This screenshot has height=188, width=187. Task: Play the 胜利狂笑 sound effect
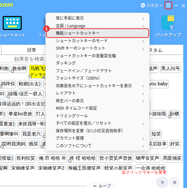[x=26, y=158]
